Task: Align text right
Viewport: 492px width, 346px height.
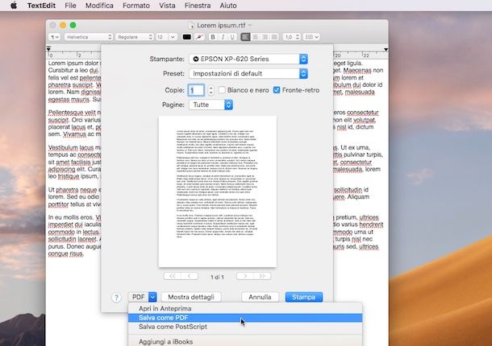Action: pos(265,37)
